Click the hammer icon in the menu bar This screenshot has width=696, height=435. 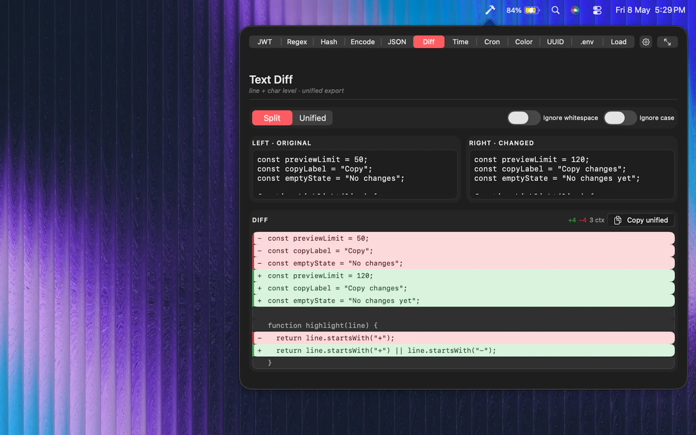pos(490,10)
